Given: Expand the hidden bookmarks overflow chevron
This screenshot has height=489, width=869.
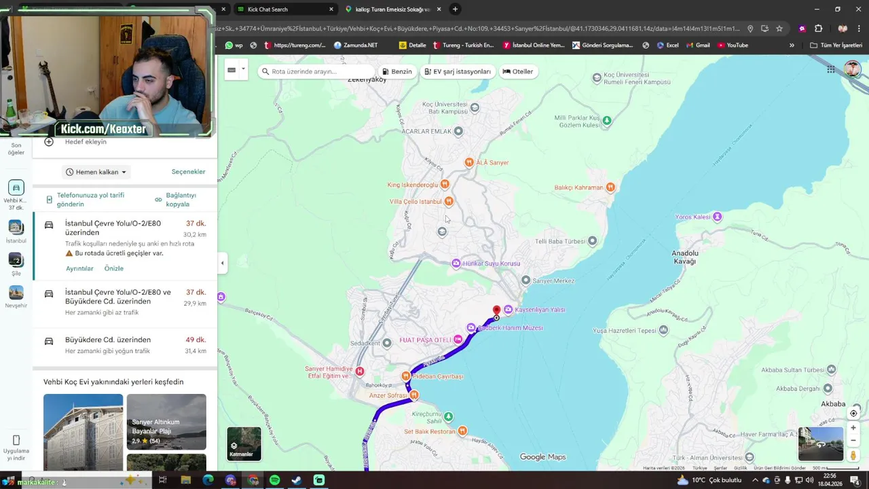Looking at the screenshot, I should click(792, 46).
